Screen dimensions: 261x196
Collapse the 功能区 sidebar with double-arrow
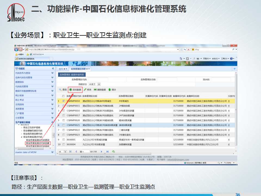[x=53, y=69]
